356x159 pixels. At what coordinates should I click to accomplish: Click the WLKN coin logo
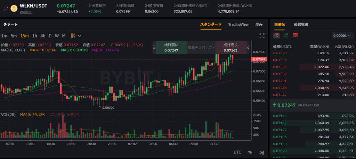pos(14,9)
